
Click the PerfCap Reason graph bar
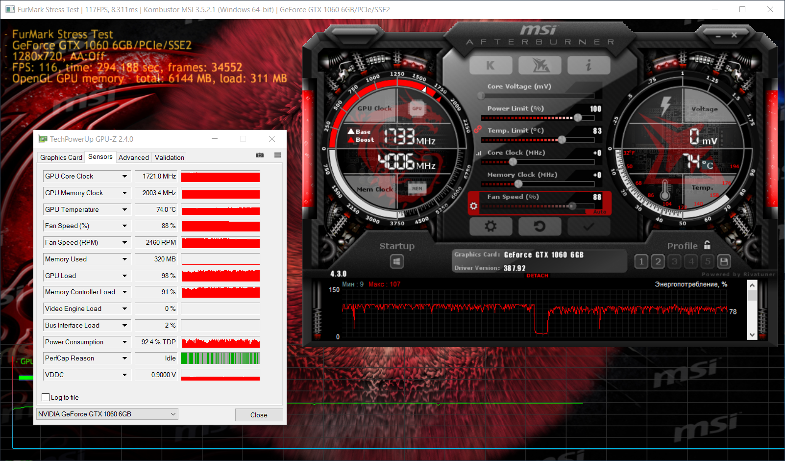point(221,358)
